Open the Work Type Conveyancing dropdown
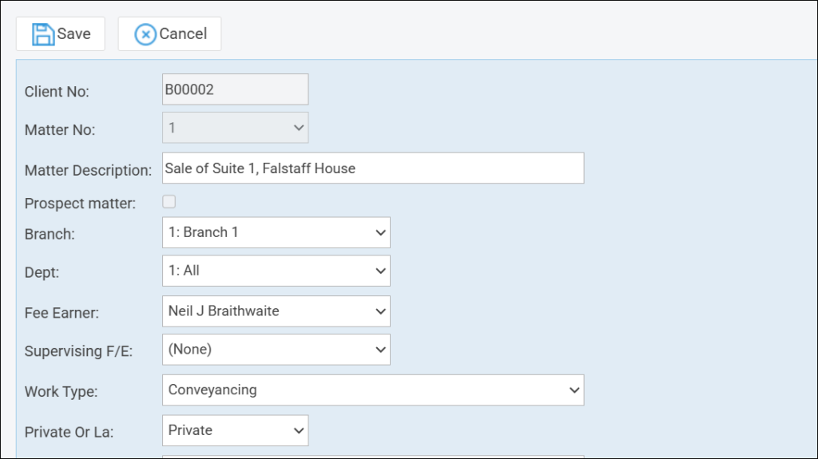Screen dimensions: 818x459 click(x=372, y=390)
